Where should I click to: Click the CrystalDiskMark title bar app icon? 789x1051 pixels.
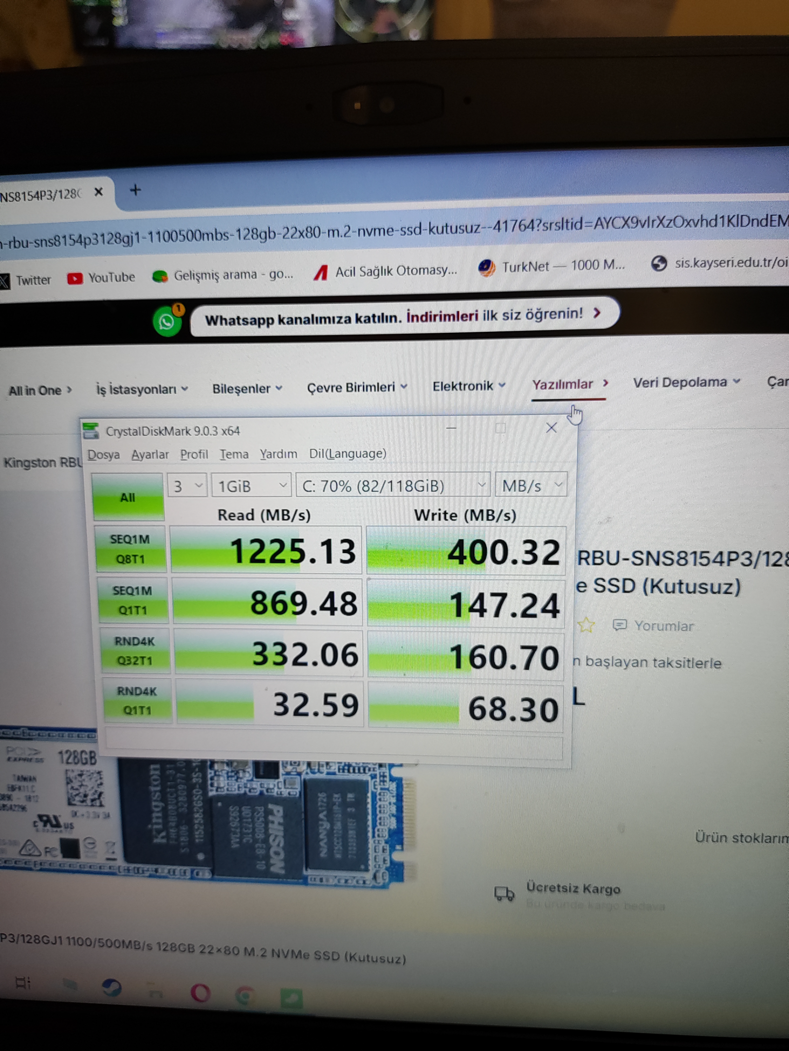point(91,430)
